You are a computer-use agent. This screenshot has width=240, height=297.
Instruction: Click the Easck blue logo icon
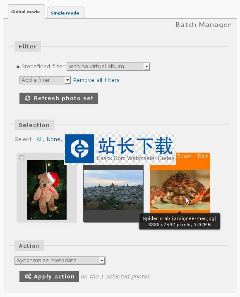pos(79,148)
